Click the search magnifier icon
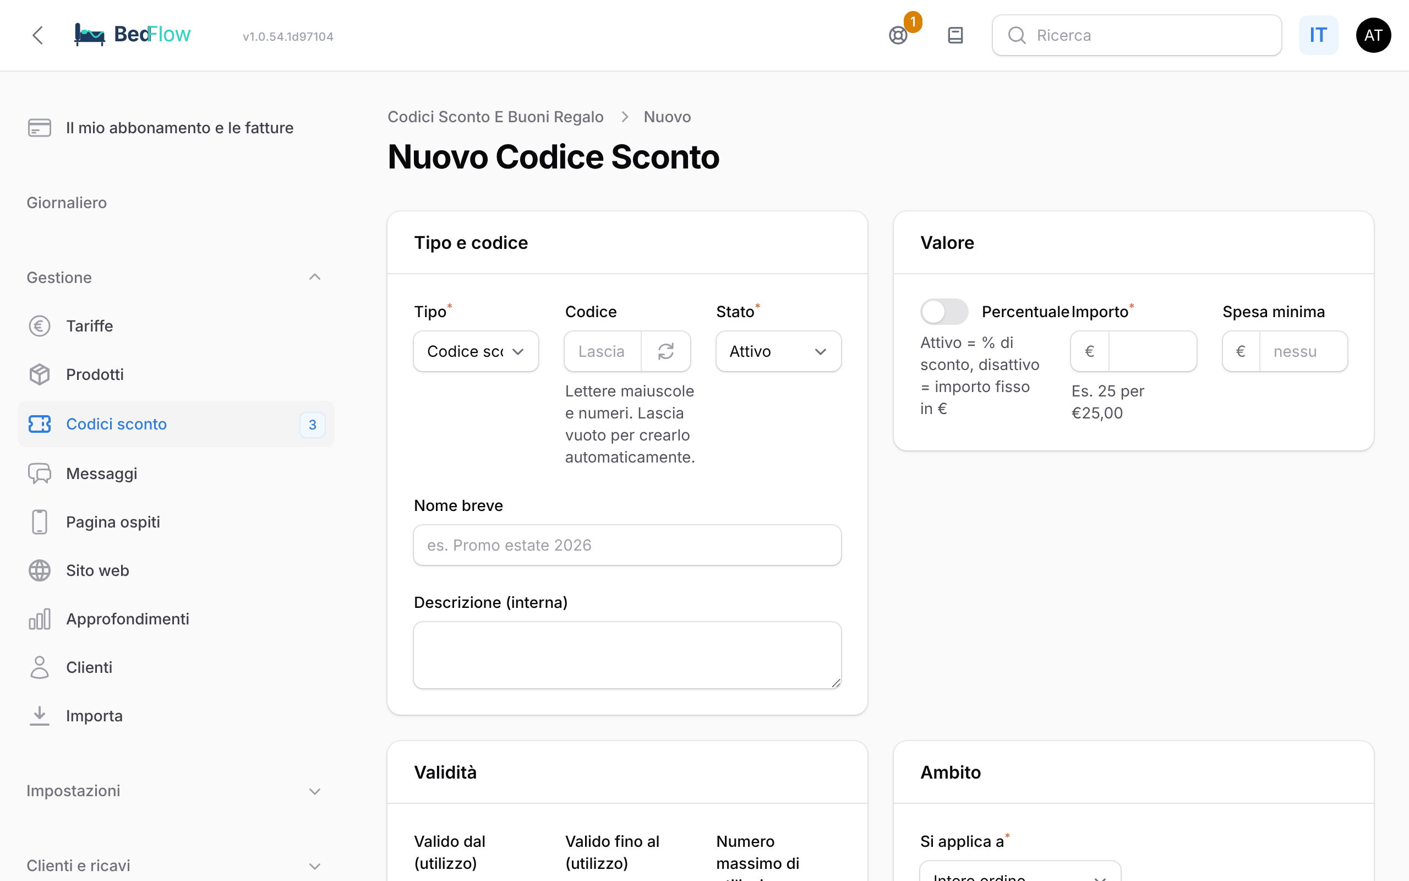The image size is (1409, 881). click(1017, 36)
